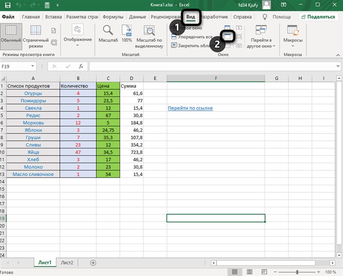Click the Поделиться share button
Viewport: 343px width, 276px height.
pyautogui.click(x=318, y=17)
